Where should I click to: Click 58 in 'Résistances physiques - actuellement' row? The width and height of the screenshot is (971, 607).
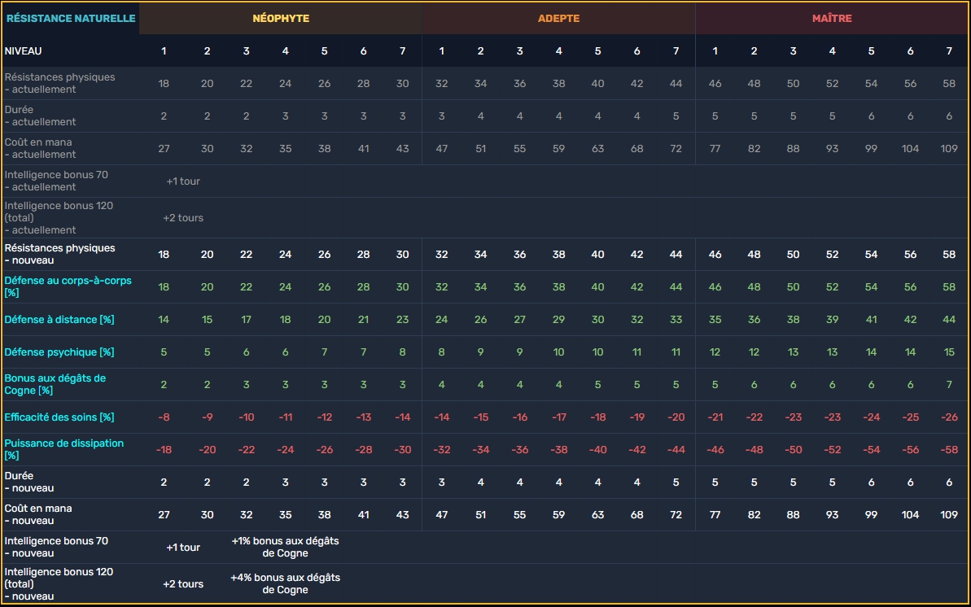click(949, 83)
